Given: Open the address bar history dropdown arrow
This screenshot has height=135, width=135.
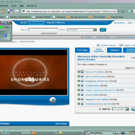Looking at the screenshot, I should point(119,11).
